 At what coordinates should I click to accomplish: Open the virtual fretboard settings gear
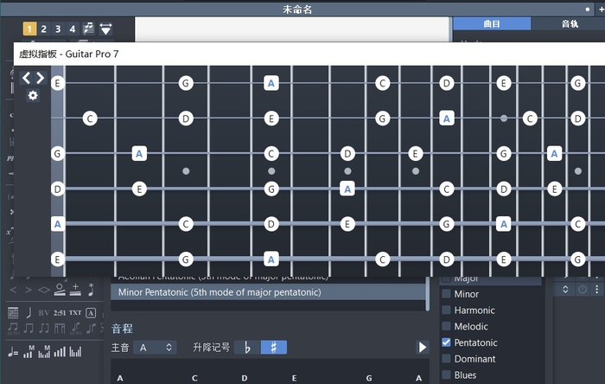click(x=33, y=95)
